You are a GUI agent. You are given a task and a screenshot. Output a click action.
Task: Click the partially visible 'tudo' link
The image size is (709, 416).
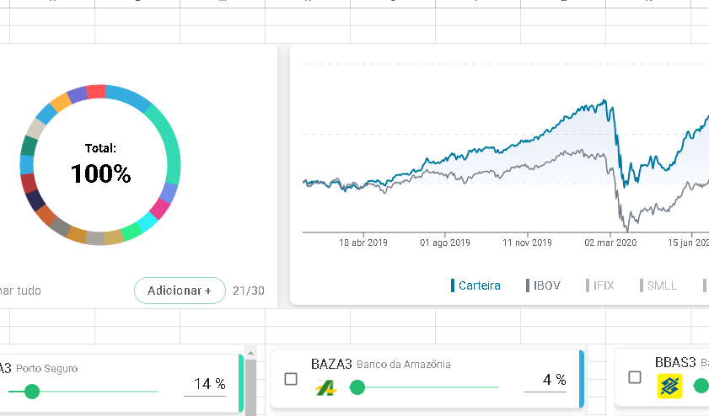pyautogui.click(x=24, y=291)
